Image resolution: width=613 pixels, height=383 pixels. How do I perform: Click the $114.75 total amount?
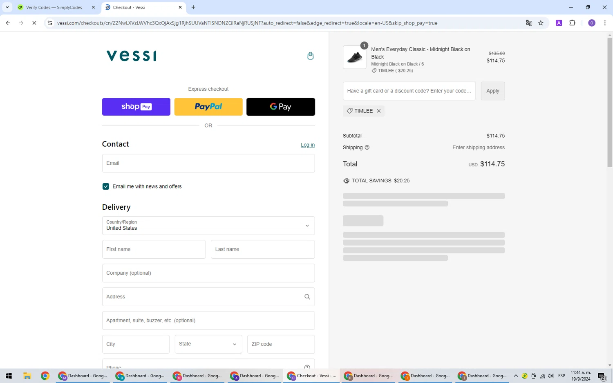(x=492, y=164)
